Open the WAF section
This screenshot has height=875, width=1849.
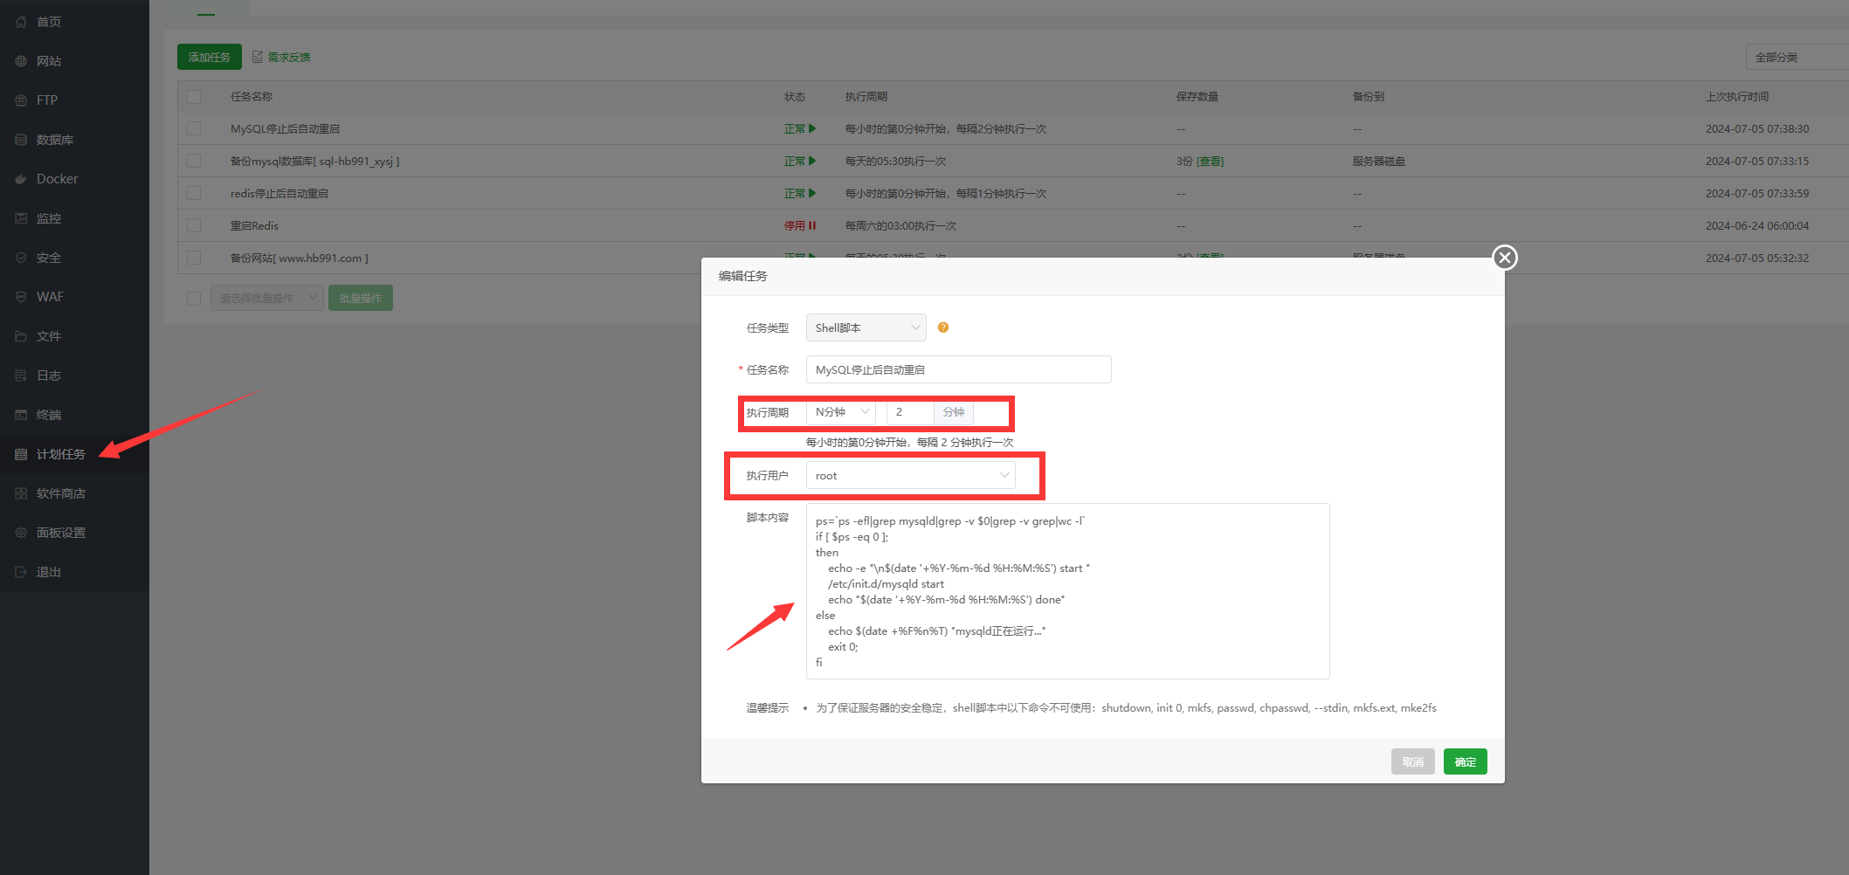50,296
